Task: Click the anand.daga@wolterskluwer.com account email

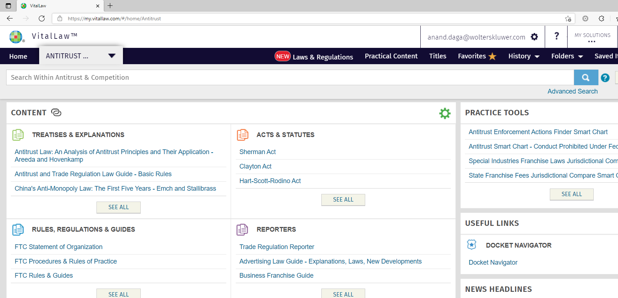Action: (x=476, y=37)
